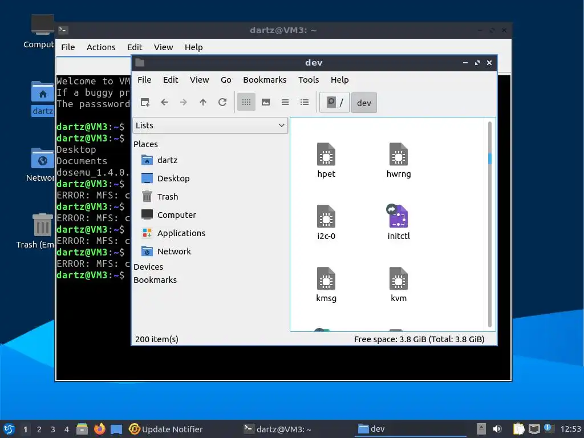Viewport: 584px width, 438px height.
Task: Open the Tools menu
Action: coord(309,80)
